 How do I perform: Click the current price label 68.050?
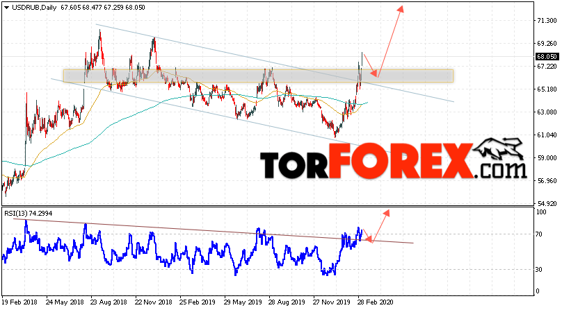tap(547, 56)
